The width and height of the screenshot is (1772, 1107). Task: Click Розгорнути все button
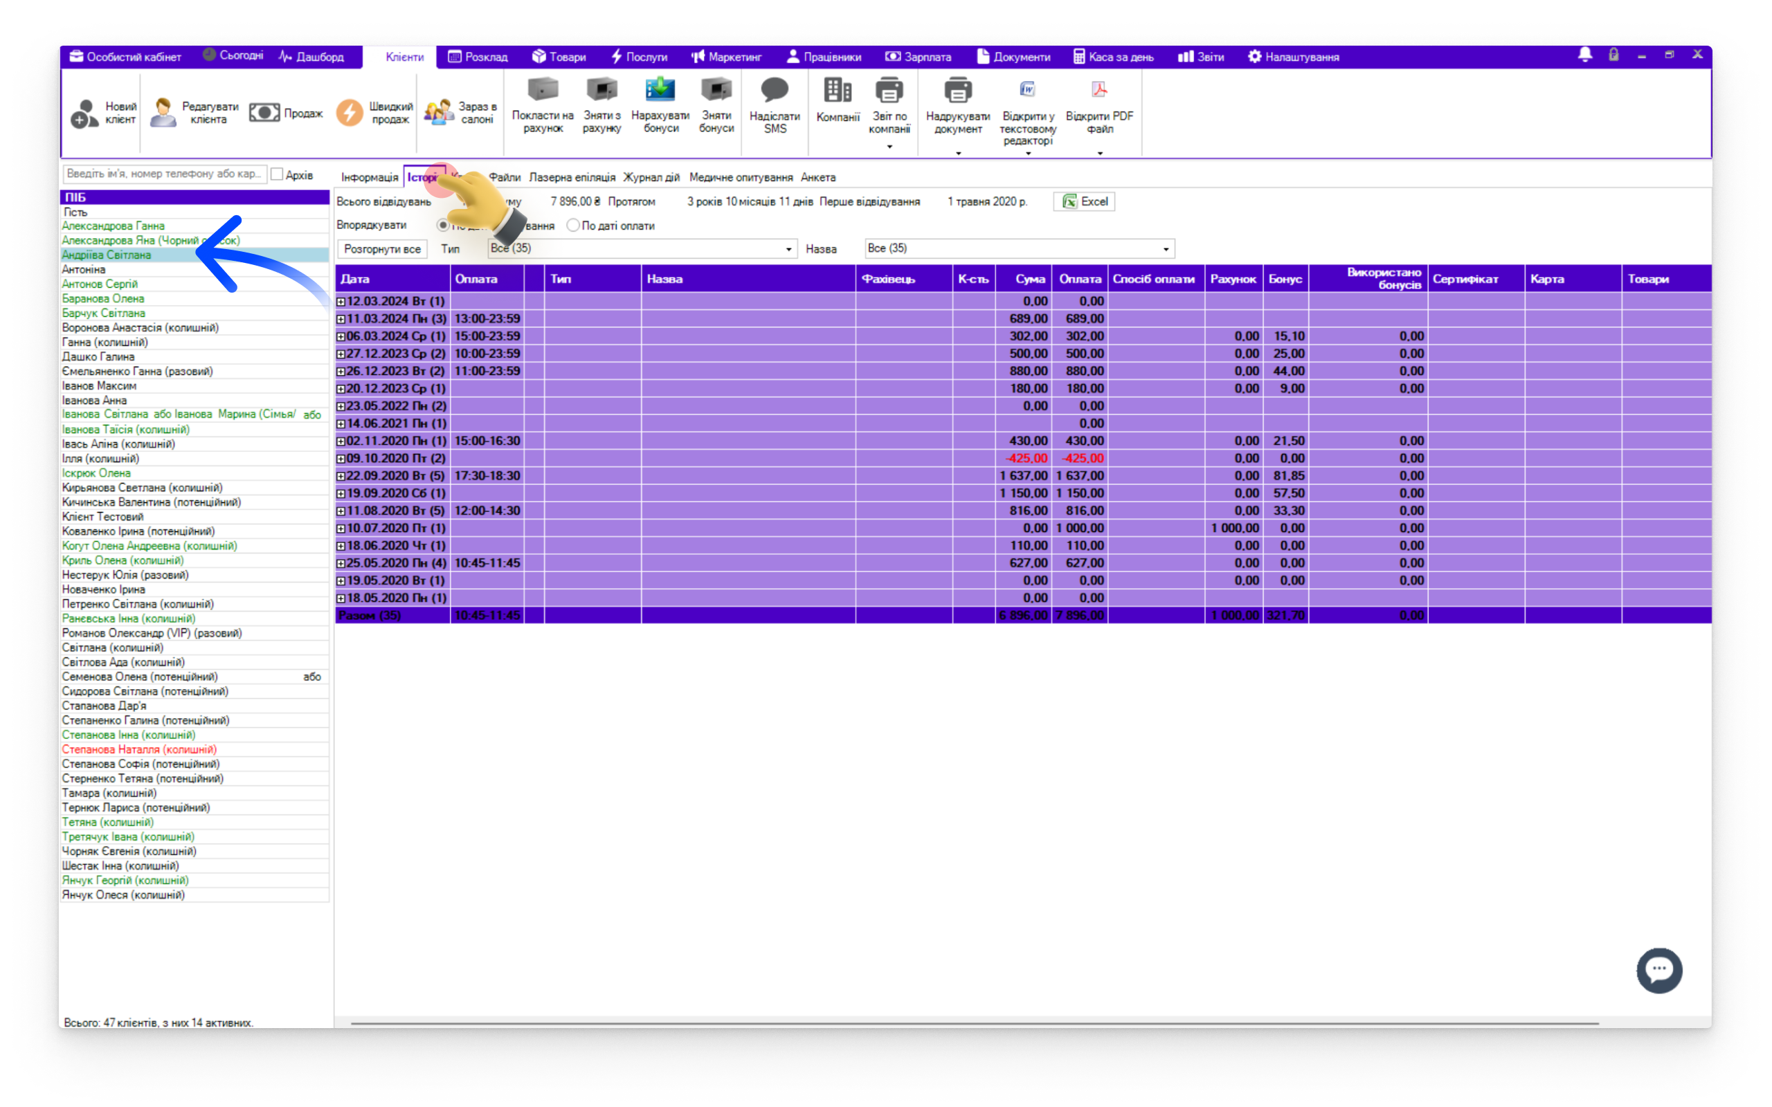click(x=382, y=249)
